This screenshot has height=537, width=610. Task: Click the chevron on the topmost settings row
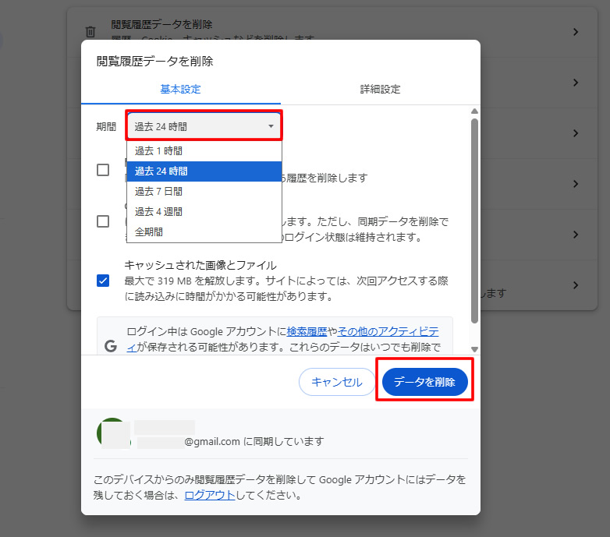click(575, 32)
